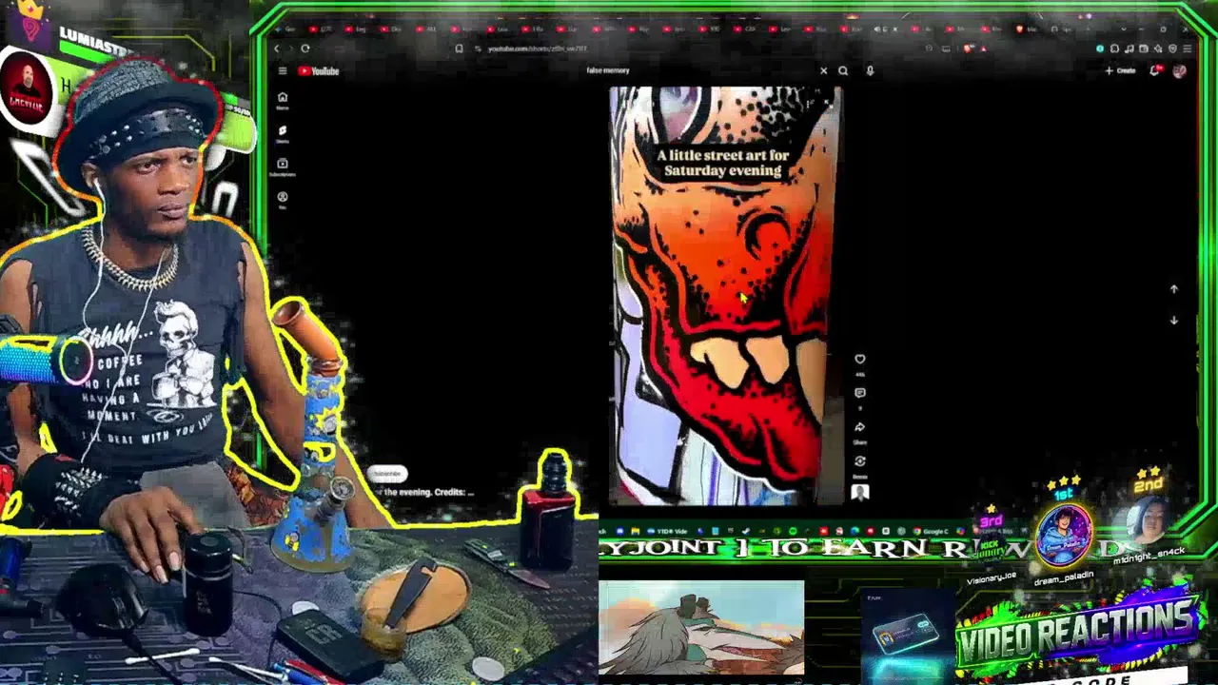Click the Subscribe button on short

(387, 474)
